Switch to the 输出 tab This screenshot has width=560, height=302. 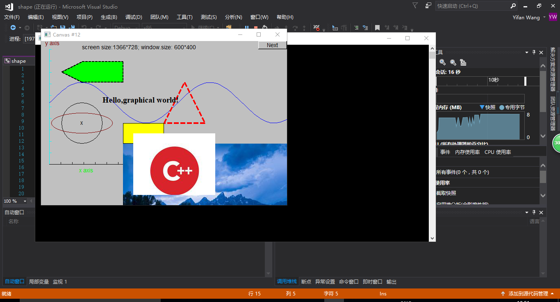[392, 282]
